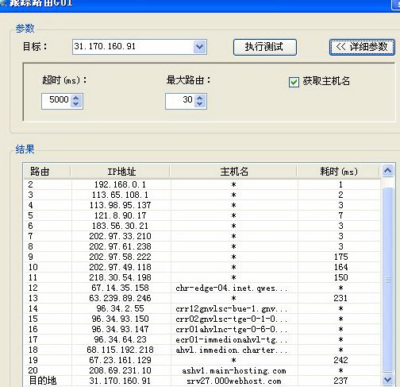Click the 目的地 cell in last row
Image resolution: width=400 pixels, height=387 pixels.
42,381
